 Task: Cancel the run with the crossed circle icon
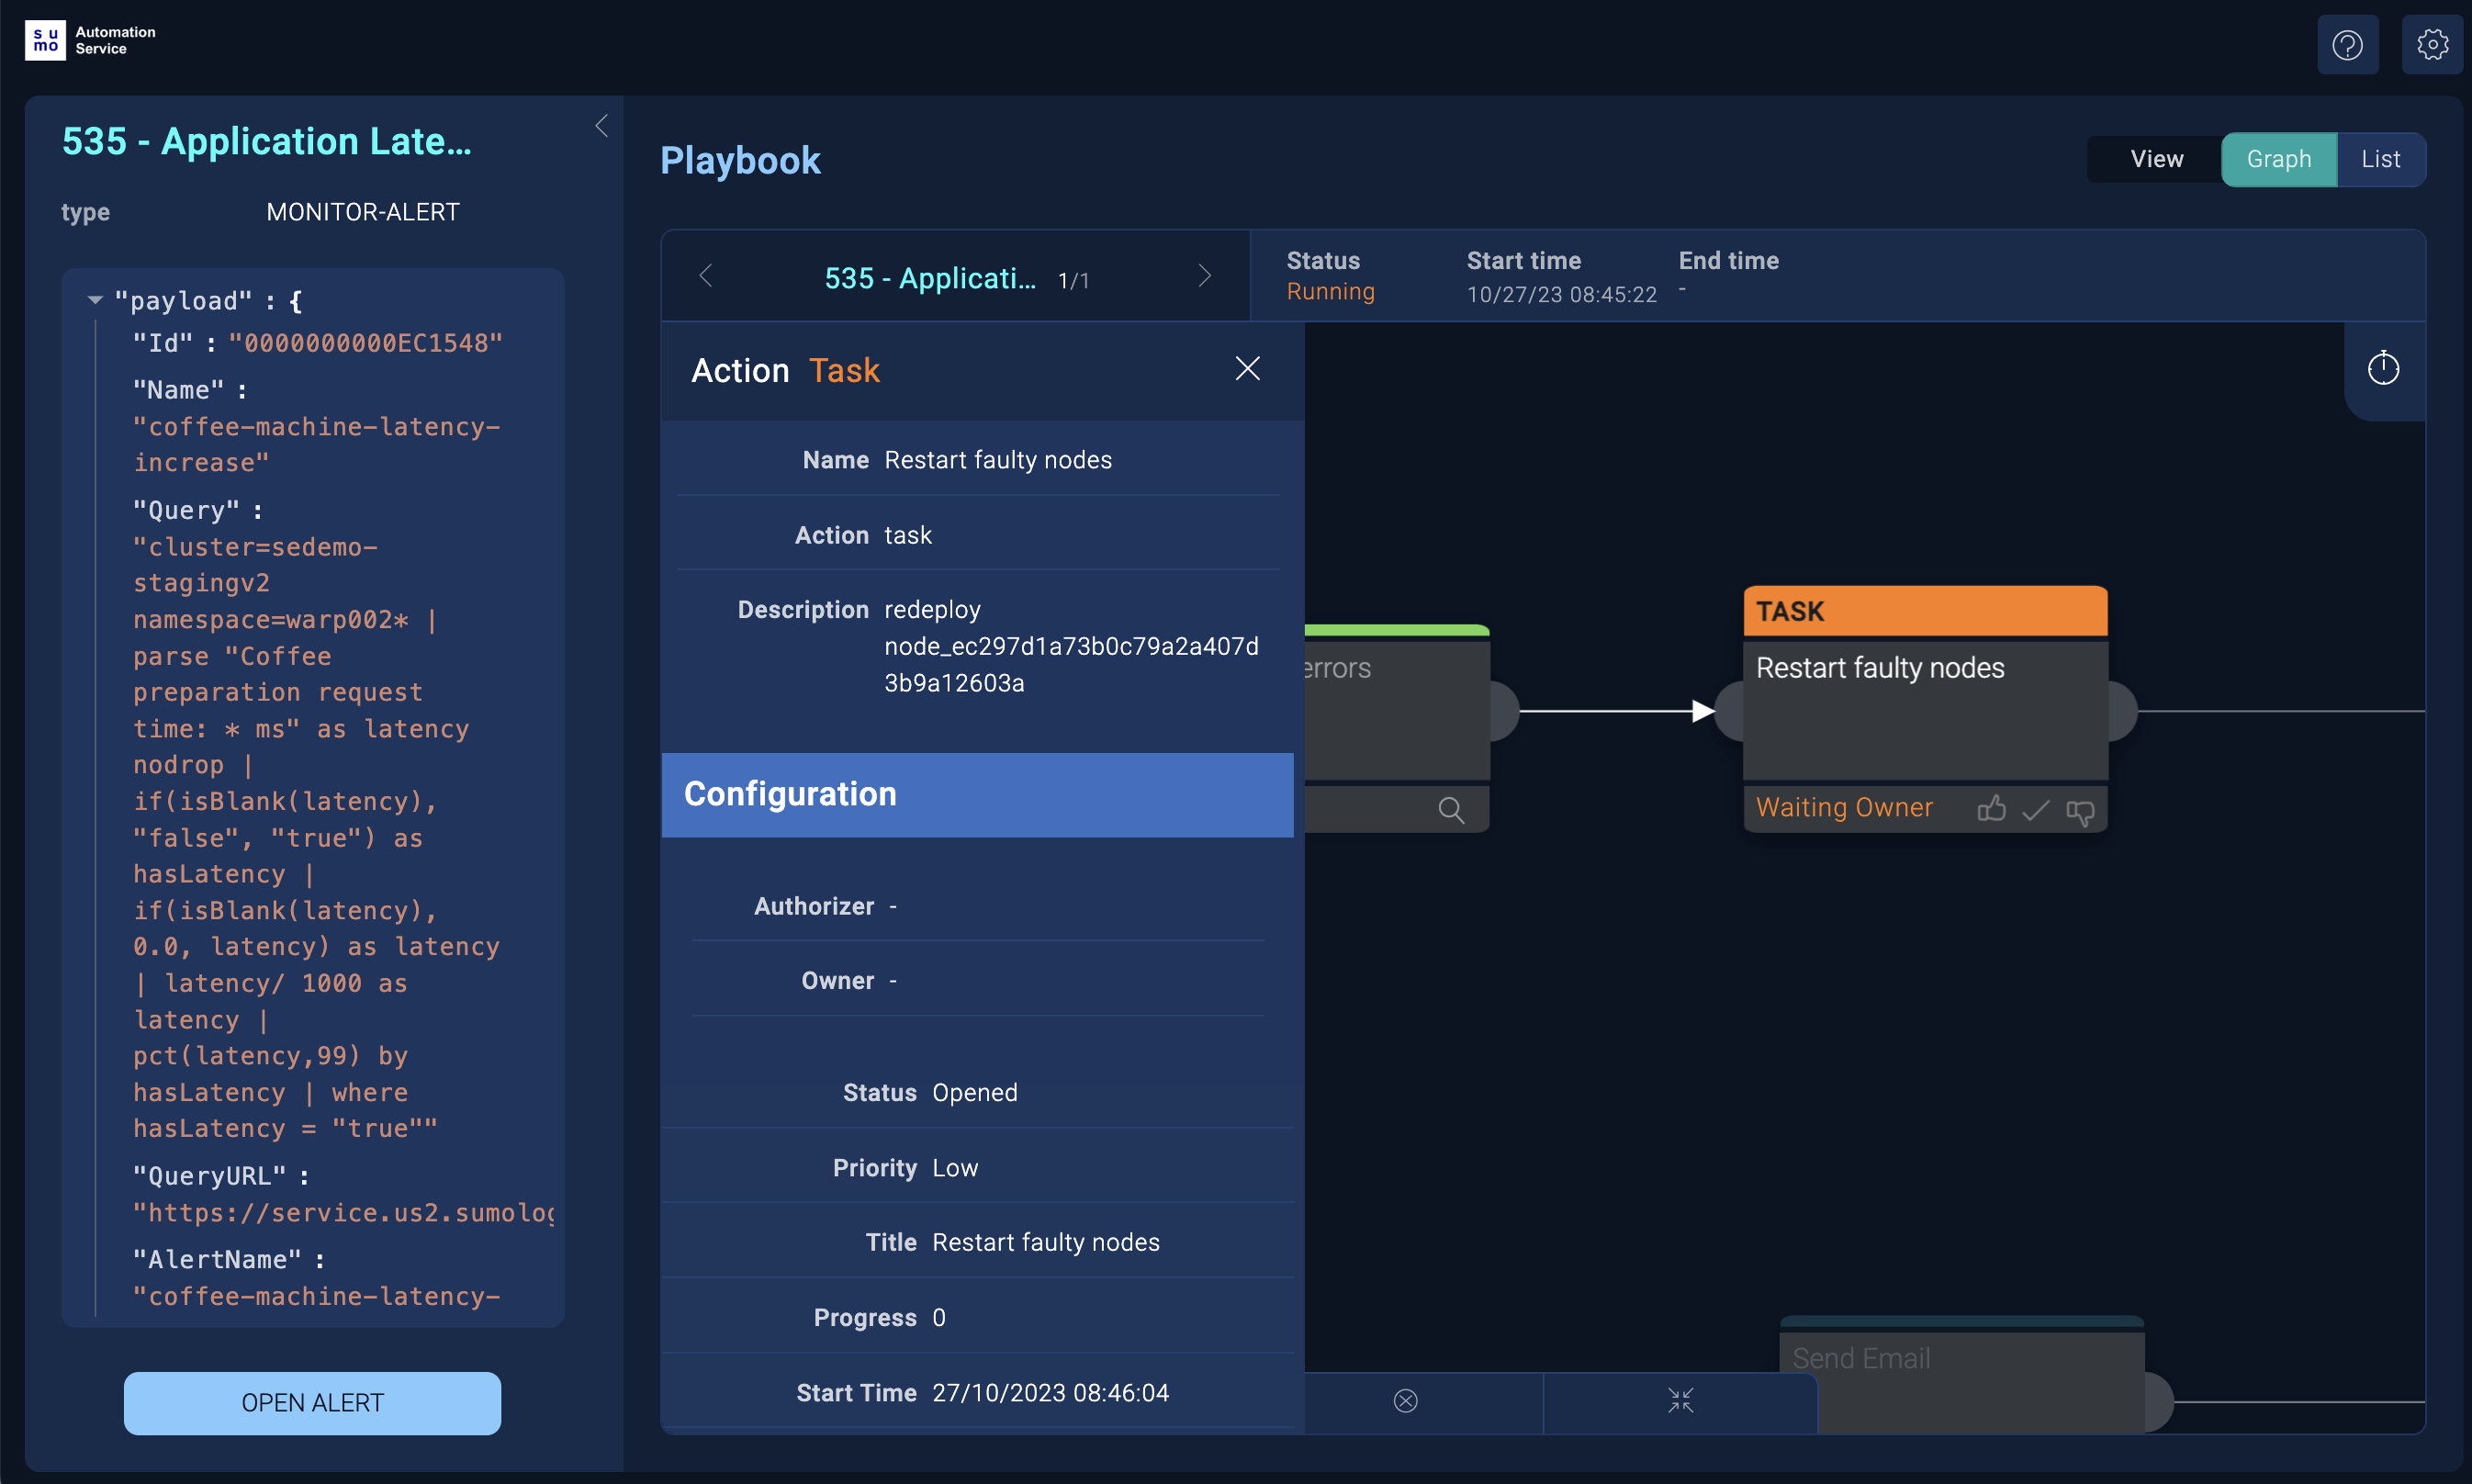point(1406,1400)
